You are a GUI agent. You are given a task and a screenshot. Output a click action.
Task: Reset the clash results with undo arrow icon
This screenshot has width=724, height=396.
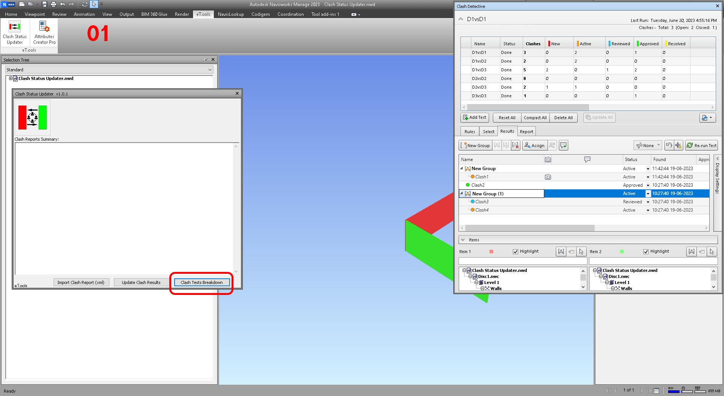point(669,145)
